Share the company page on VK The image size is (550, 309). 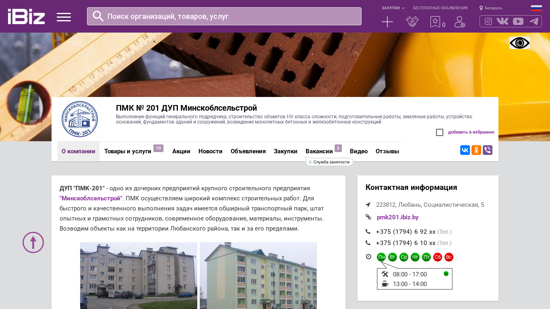pyautogui.click(x=465, y=150)
